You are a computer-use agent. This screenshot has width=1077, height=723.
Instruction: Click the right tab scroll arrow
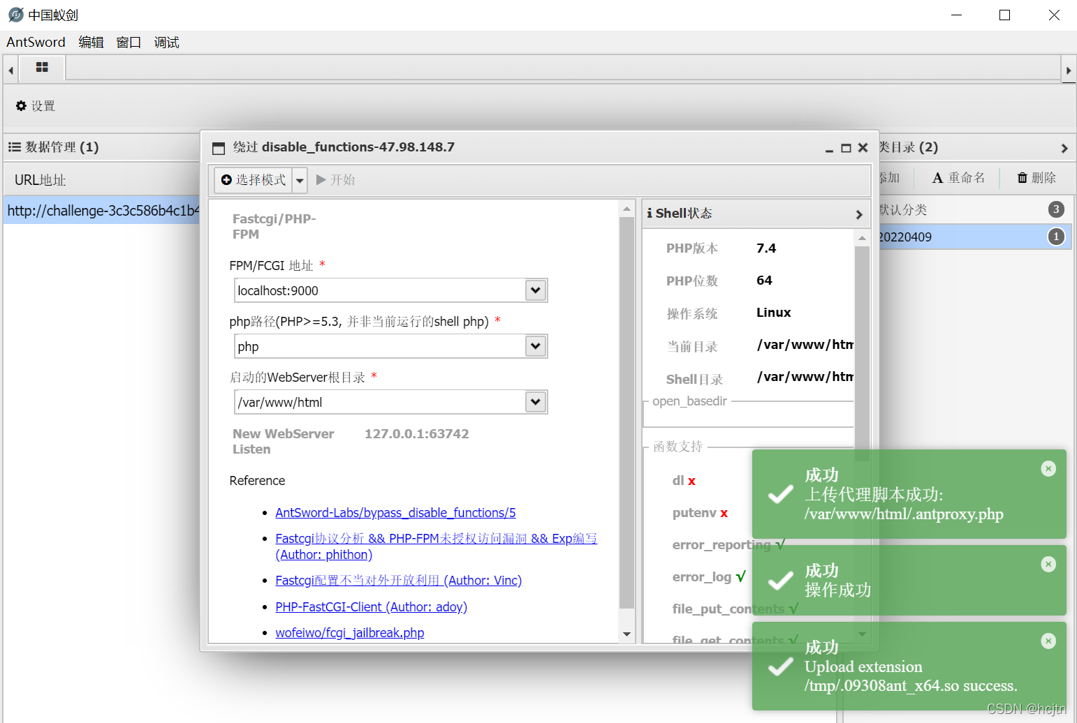[1068, 70]
